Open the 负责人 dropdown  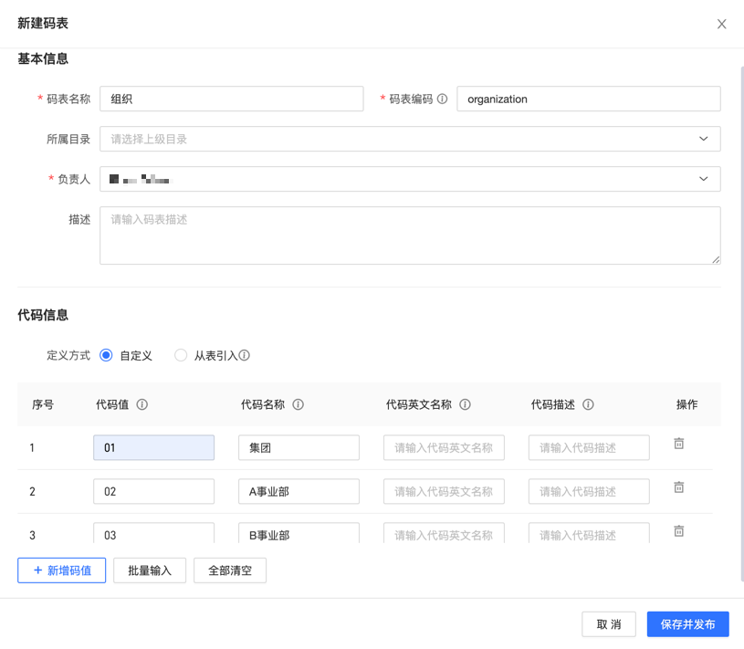(410, 179)
